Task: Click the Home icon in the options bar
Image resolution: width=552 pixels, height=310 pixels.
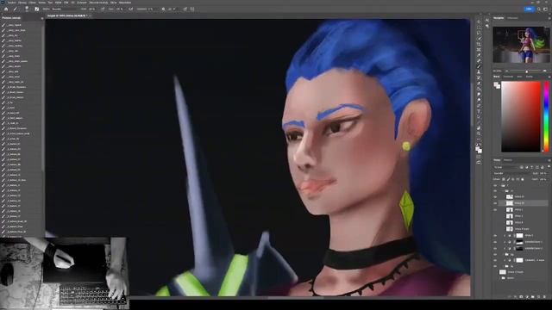Action: click(6, 9)
